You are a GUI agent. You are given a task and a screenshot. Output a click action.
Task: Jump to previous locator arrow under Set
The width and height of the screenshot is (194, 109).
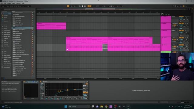click(162, 15)
